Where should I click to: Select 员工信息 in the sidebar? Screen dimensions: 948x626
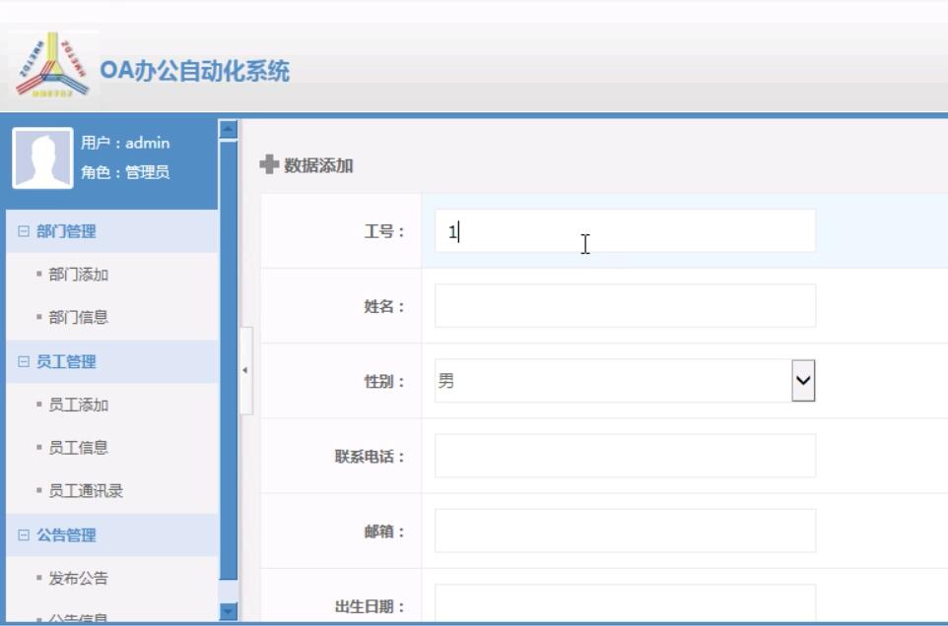(78, 448)
